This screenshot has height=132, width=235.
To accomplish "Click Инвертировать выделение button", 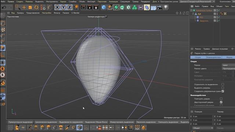I will 122,122.
